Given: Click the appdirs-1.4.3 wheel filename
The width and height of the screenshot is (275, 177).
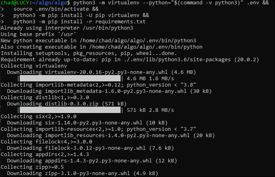Looking at the screenshot, I should click(x=98, y=161).
